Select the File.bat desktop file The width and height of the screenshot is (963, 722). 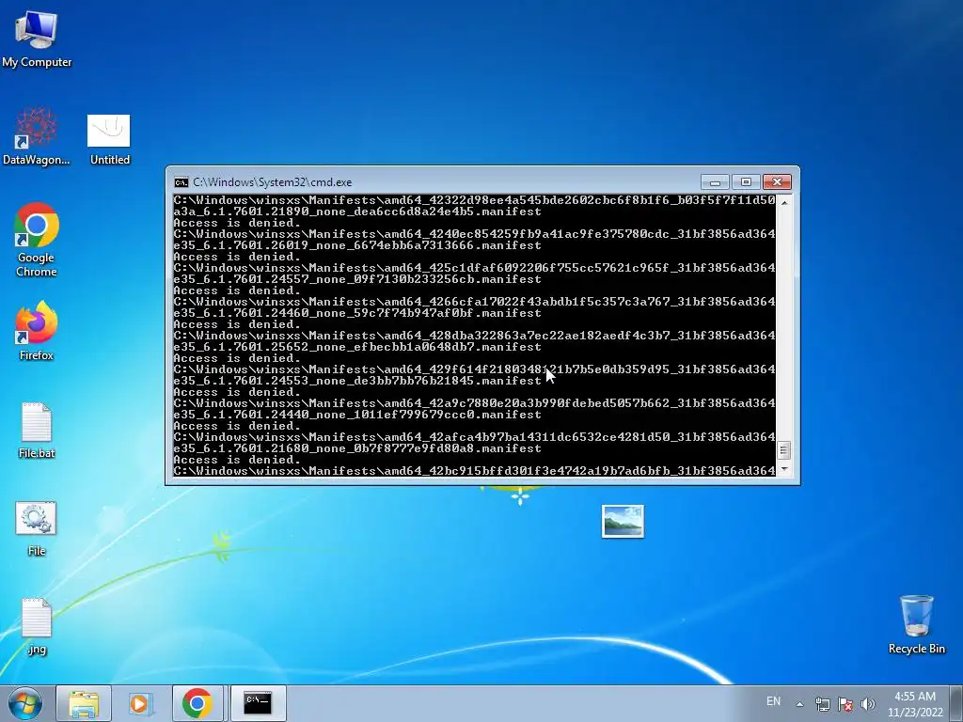tap(37, 430)
